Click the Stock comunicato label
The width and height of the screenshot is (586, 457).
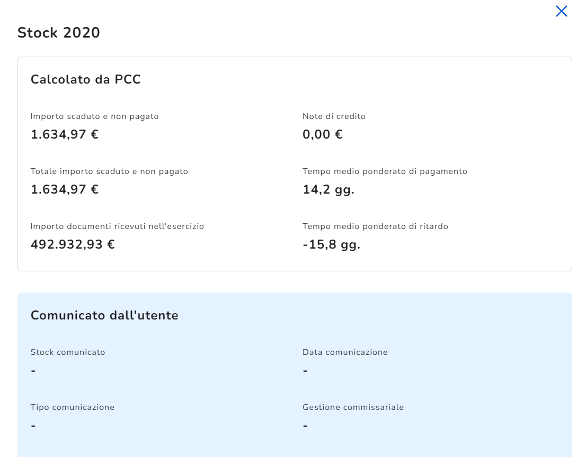coord(68,352)
